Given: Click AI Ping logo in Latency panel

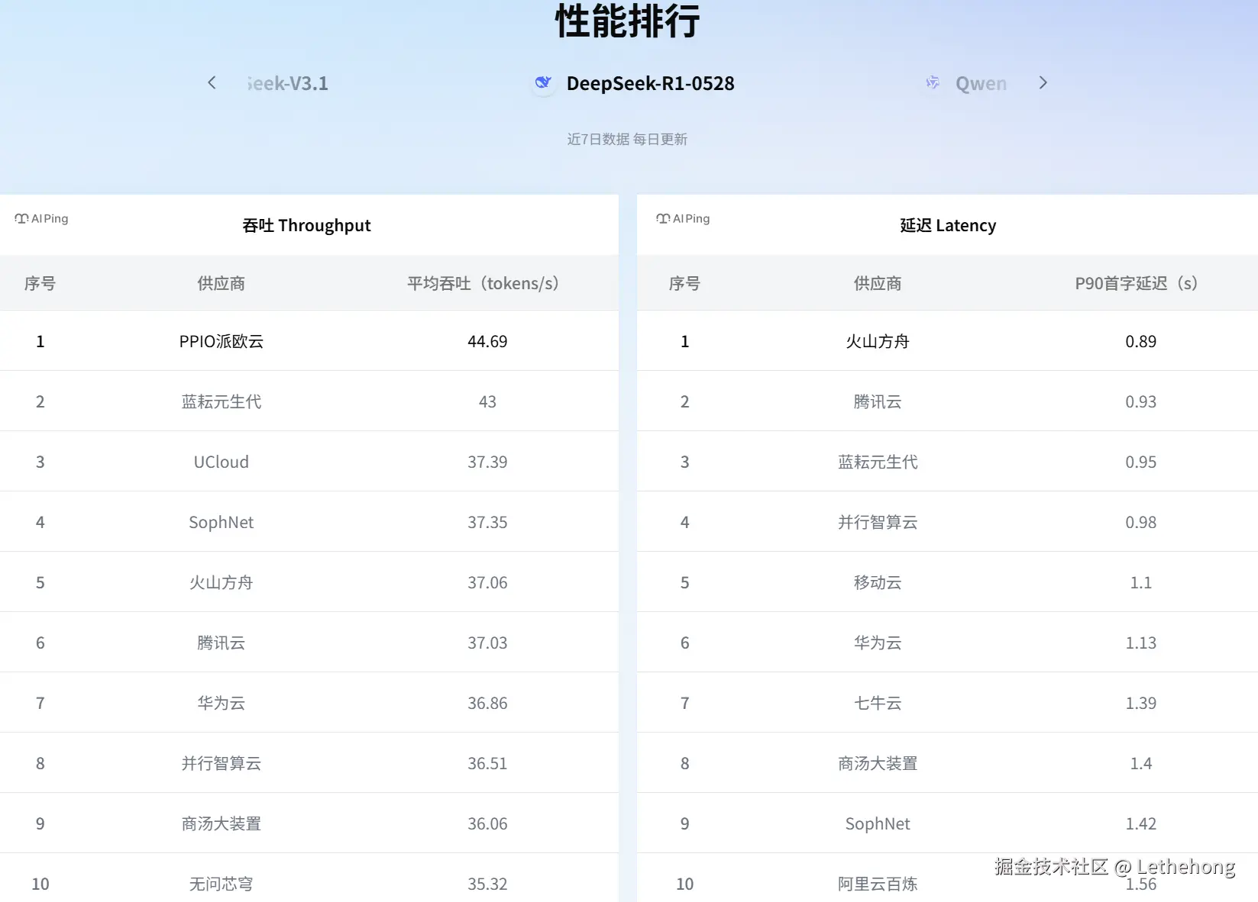Looking at the screenshot, I should coord(683,218).
